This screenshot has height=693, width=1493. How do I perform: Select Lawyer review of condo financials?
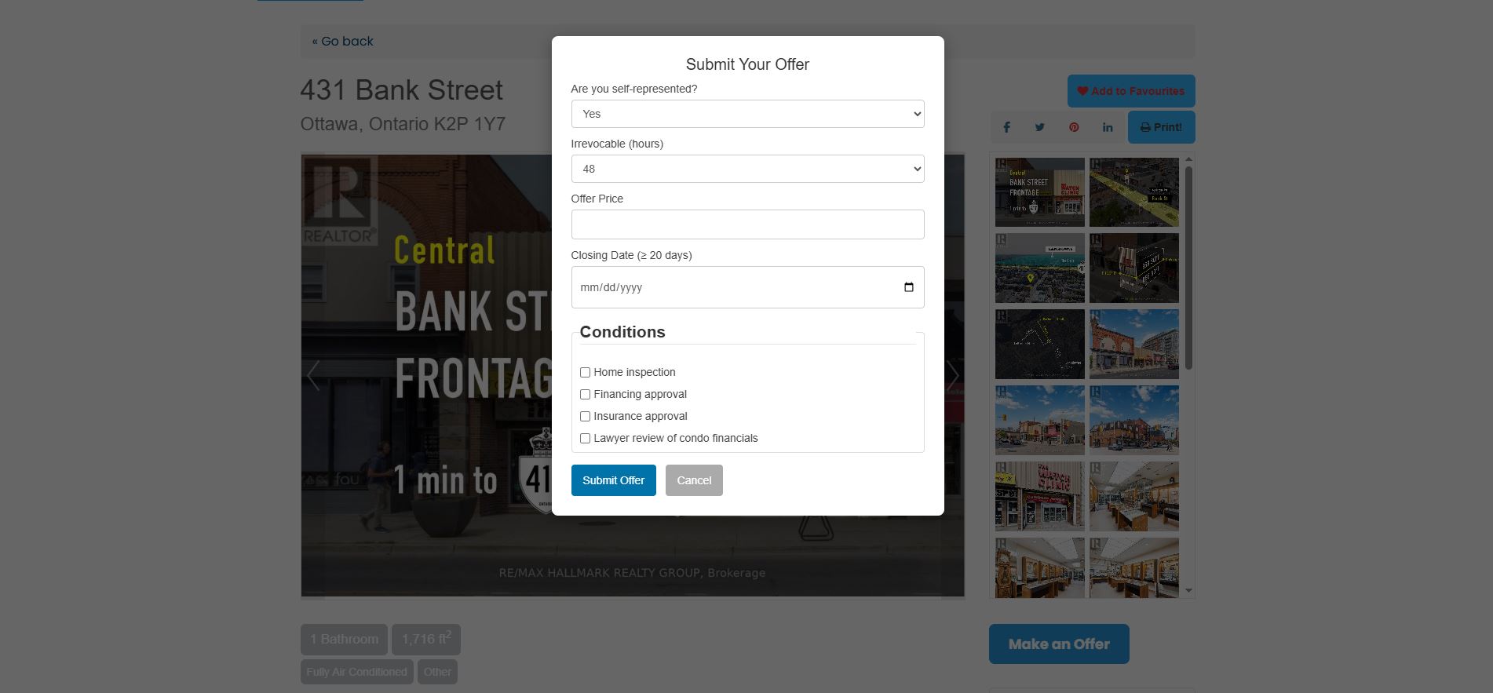pos(585,438)
